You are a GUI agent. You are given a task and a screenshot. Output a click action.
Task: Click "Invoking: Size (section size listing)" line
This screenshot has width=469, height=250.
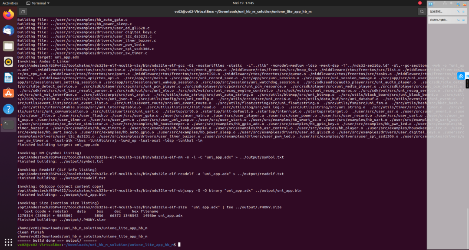58,203
